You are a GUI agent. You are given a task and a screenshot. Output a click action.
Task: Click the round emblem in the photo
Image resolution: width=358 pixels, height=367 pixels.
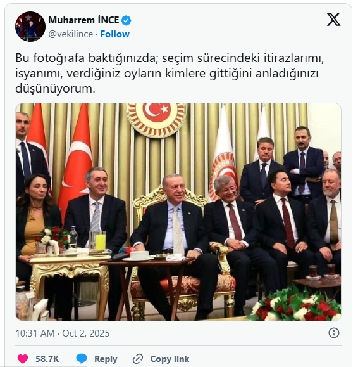pos(156,119)
